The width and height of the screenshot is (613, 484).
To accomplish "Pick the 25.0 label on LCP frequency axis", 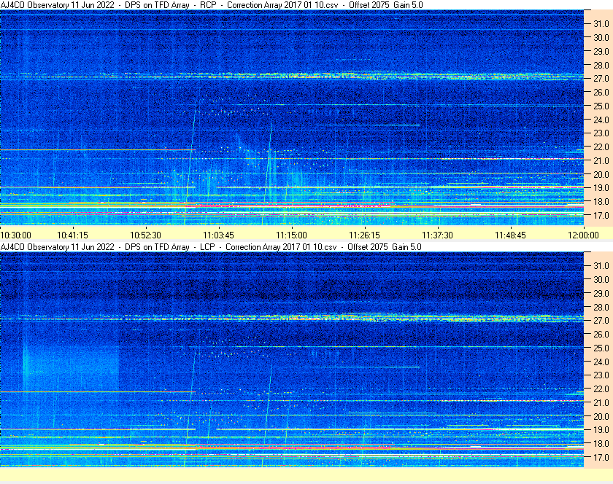I will click(x=601, y=348).
